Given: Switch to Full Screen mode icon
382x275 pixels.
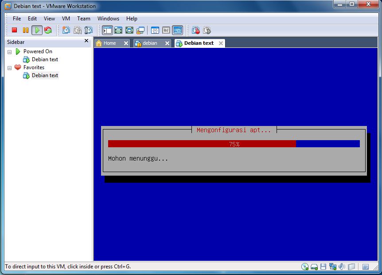Looking at the screenshot, I should point(129,30).
